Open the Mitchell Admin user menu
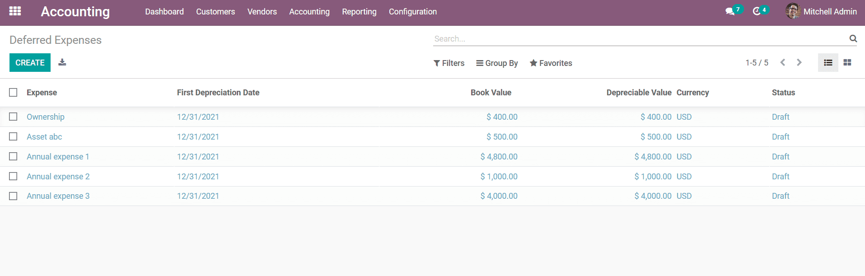 point(821,12)
